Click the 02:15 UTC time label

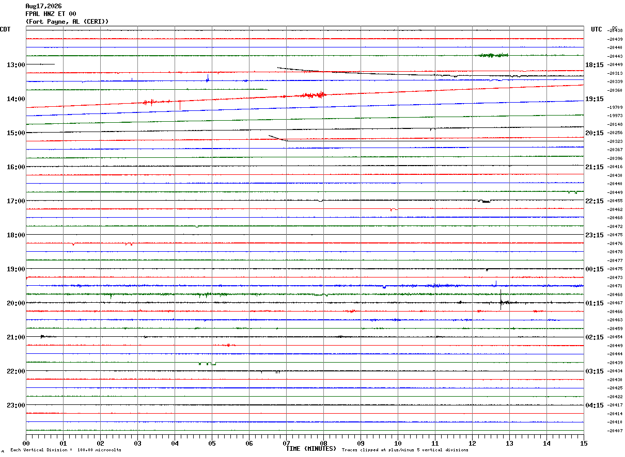(595, 337)
